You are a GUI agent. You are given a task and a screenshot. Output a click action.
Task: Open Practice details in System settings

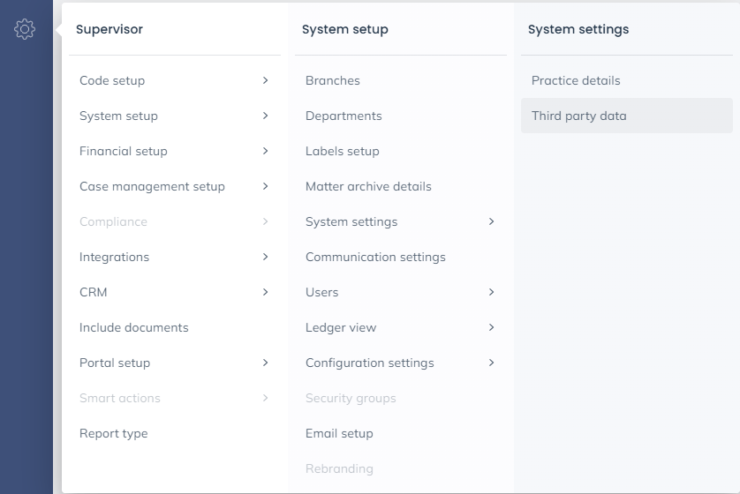tap(576, 80)
